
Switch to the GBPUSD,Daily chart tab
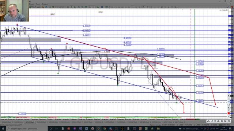(x=30, y=122)
